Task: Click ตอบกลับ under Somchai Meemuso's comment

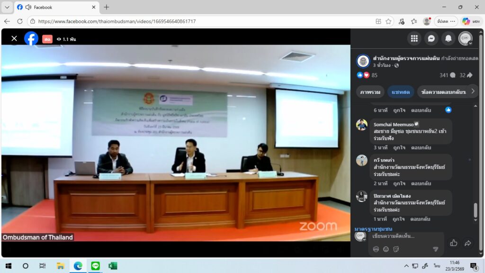Action: point(421,147)
